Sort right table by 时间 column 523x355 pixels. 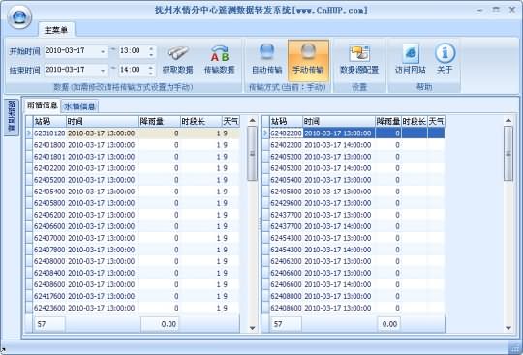339,121
